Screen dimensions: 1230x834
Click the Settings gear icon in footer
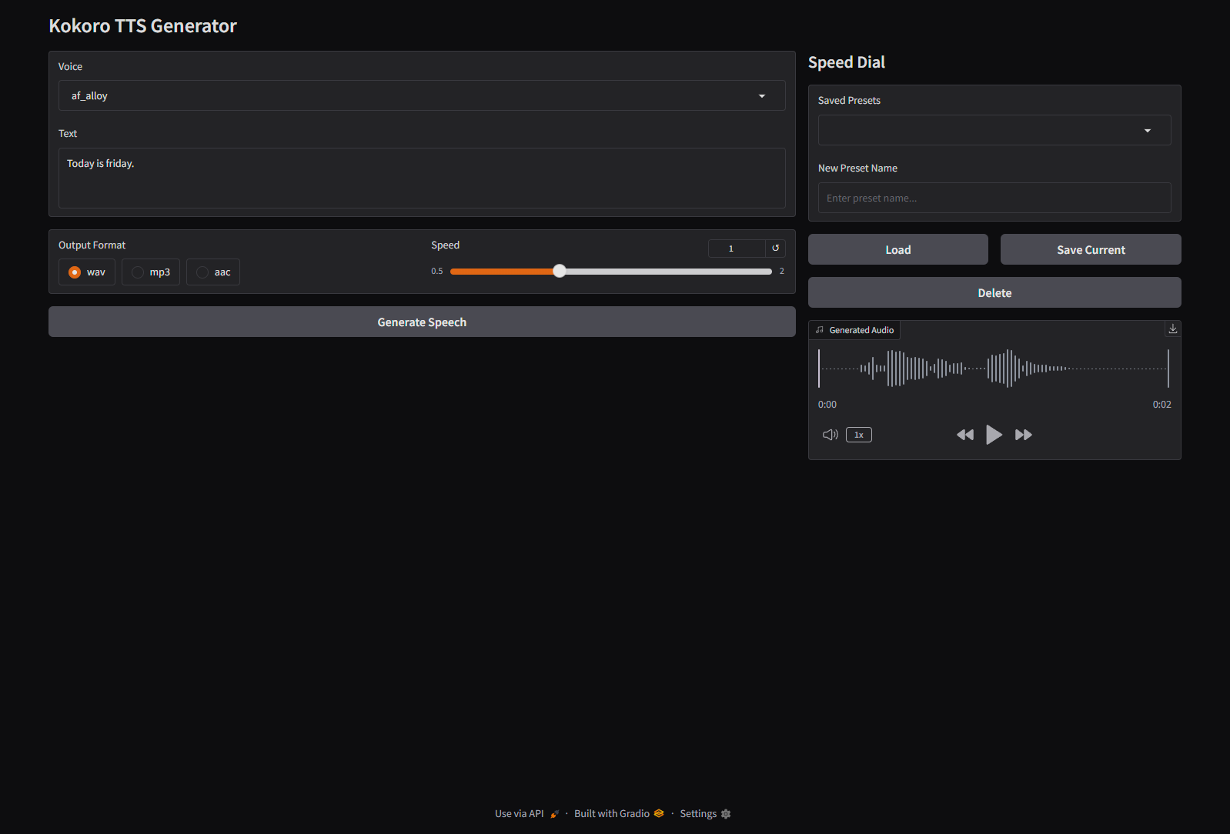pos(726,813)
